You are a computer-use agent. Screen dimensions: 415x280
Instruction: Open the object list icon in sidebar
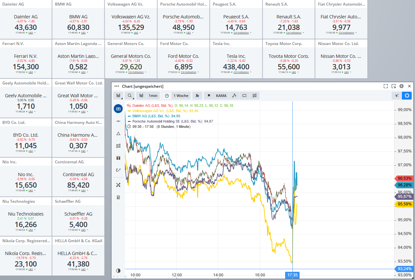click(x=118, y=197)
